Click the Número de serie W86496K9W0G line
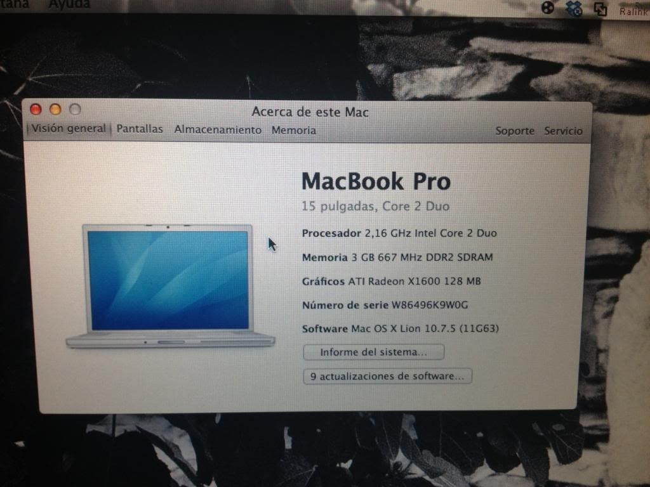Screen dimensions: 650x487 point(385,305)
